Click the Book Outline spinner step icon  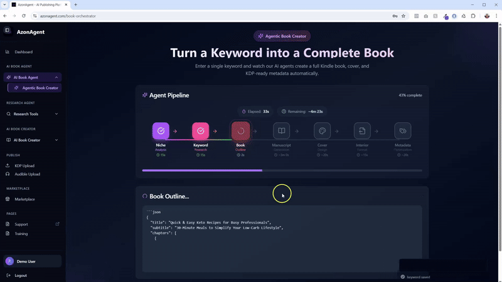[x=240, y=131]
